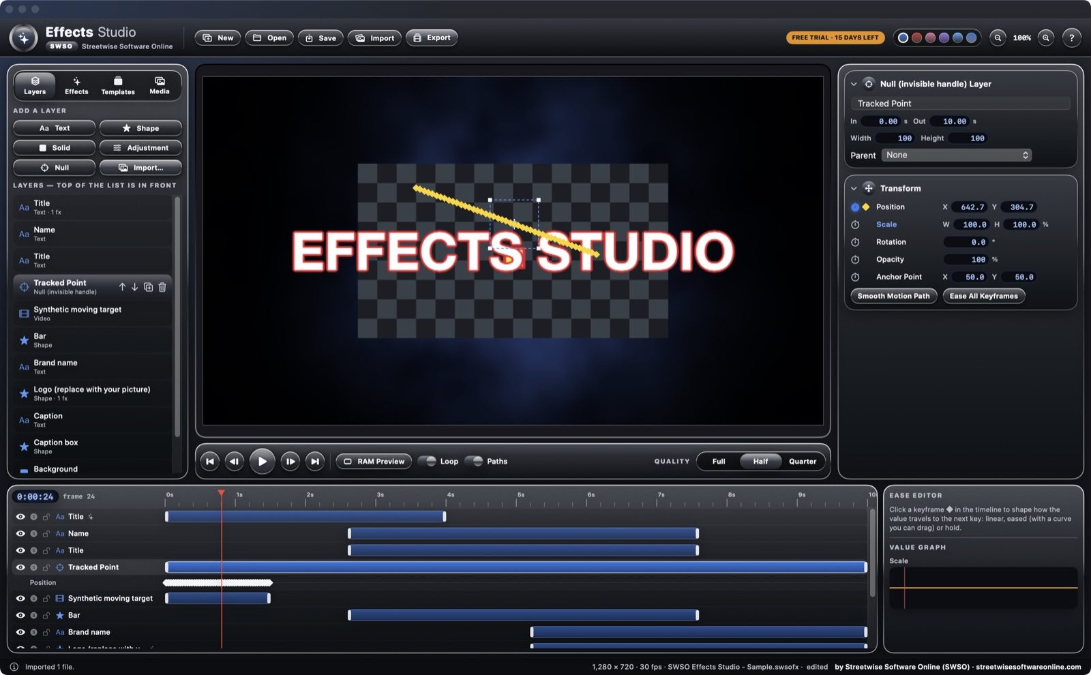This screenshot has height=675, width=1091.
Task: Click Anchor Point stopwatch icon
Action: click(855, 277)
